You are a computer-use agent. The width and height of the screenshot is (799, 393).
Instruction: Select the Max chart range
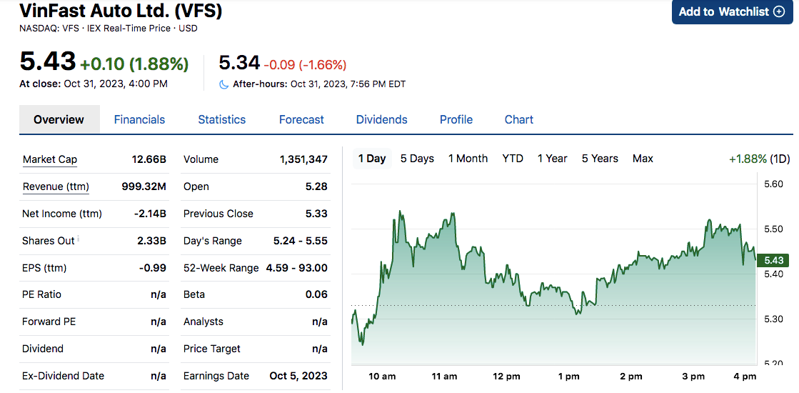click(643, 159)
